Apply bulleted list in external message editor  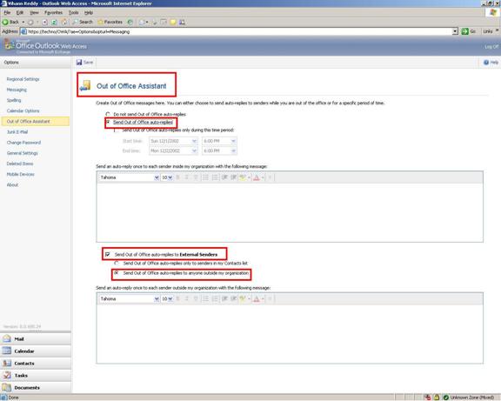pos(205,298)
